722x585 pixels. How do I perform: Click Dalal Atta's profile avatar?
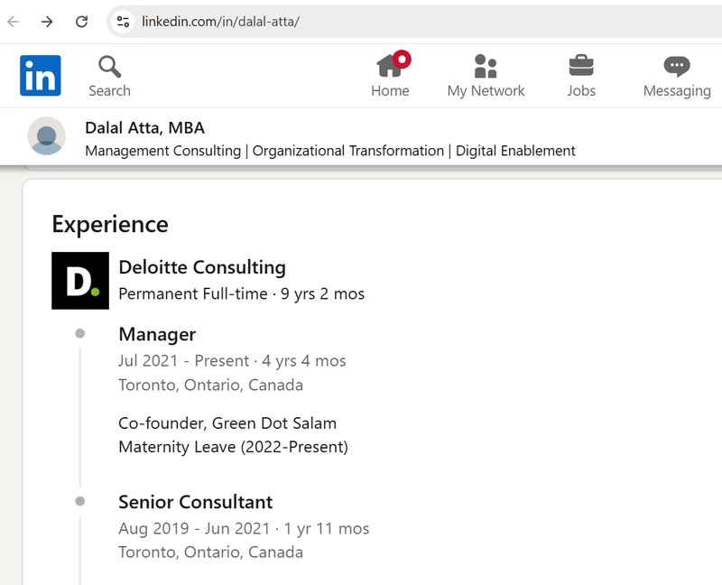[x=47, y=136]
